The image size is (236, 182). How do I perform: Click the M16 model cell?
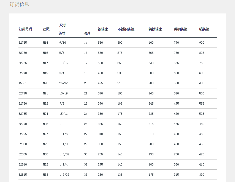click(x=45, y=53)
